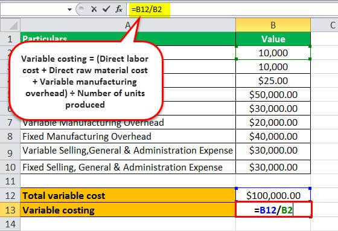Confirm the formula with the checkmark icon
Viewport: 338px width, 231px height.
(x=106, y=9)
